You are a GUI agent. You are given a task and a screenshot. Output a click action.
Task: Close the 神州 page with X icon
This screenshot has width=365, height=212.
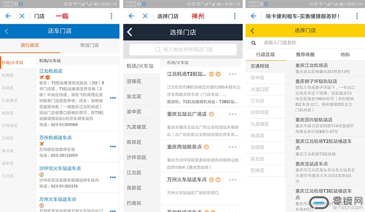pyautogui.click(x=145, y=16)
